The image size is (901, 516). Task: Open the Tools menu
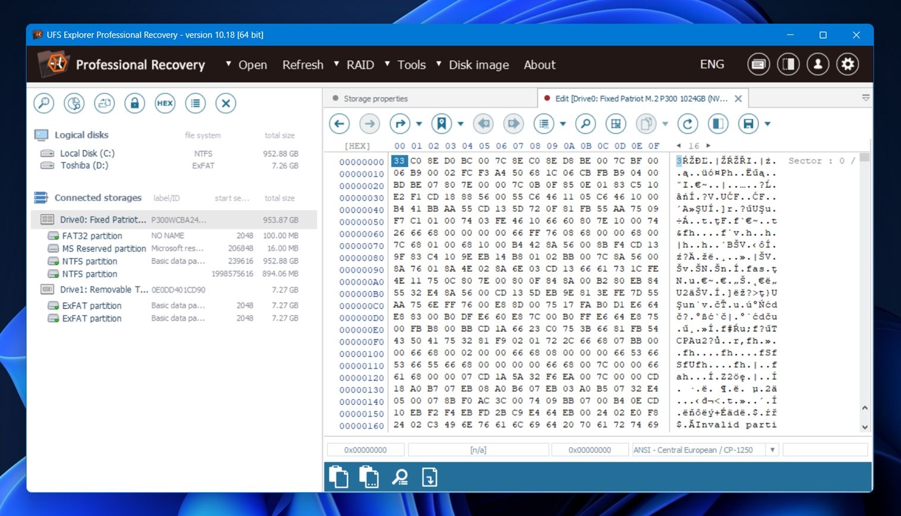tap(411, 65)
